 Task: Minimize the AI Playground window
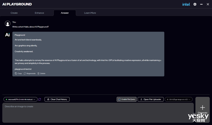pos(201,4)
